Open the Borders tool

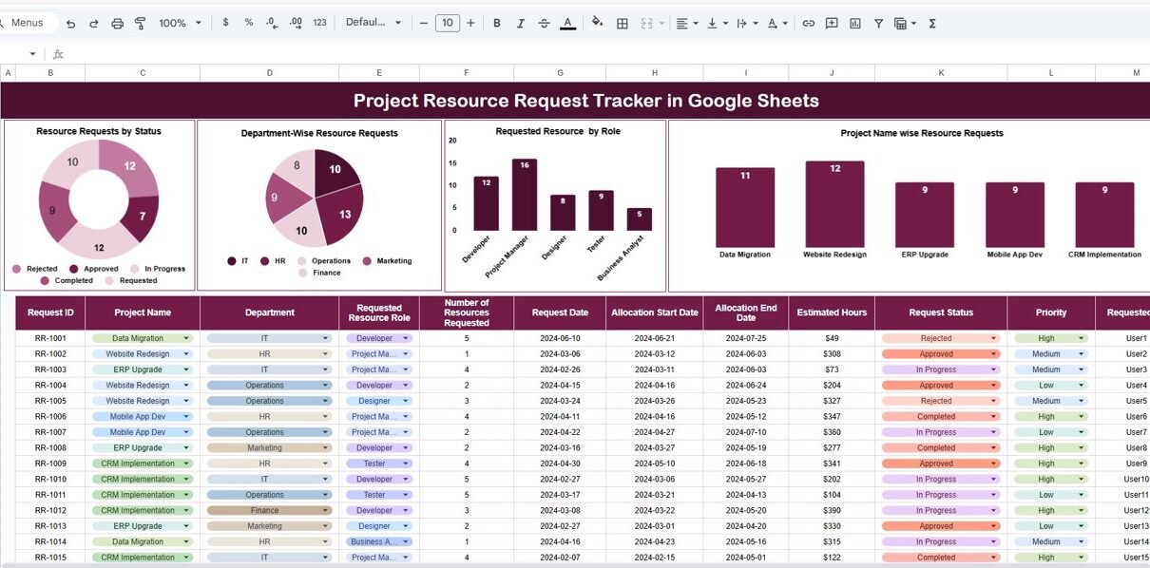coord(623,23)
